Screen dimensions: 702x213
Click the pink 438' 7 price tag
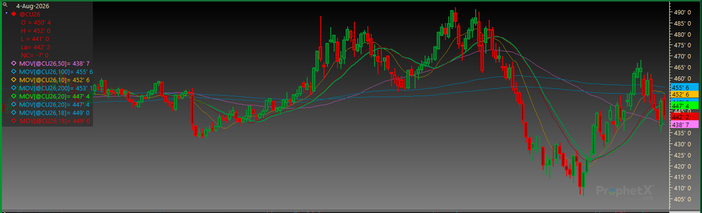(684, 125)
